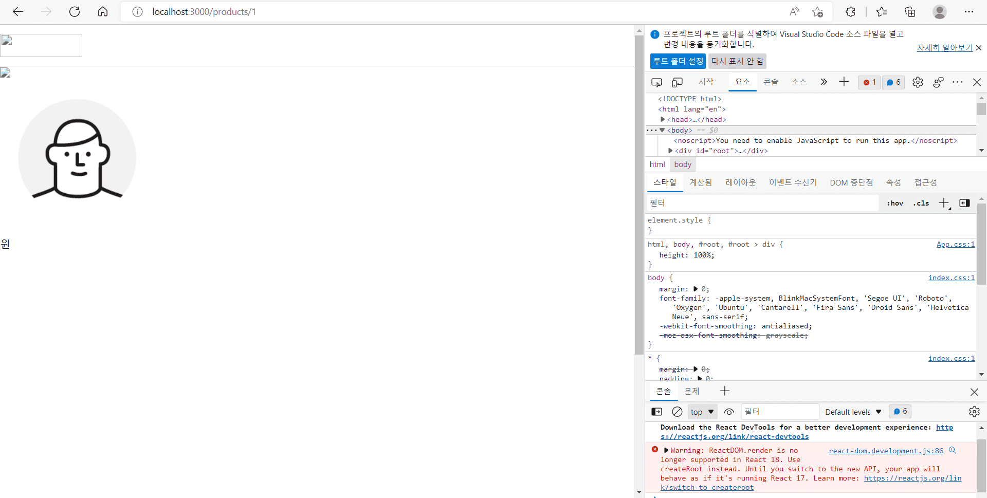Open the 자세히 알아보기 link
The height and width of the screenshot is (498, 987).
coord(945,48)
